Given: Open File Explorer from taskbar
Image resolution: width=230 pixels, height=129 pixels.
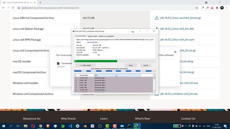Looking at the screenshot, I should [x=26, y=126].
